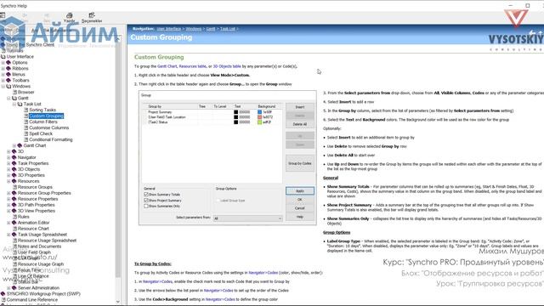Screen dimensions: 544x306
Task: Open the Server Administration topic
Action: tap(38, 287)
